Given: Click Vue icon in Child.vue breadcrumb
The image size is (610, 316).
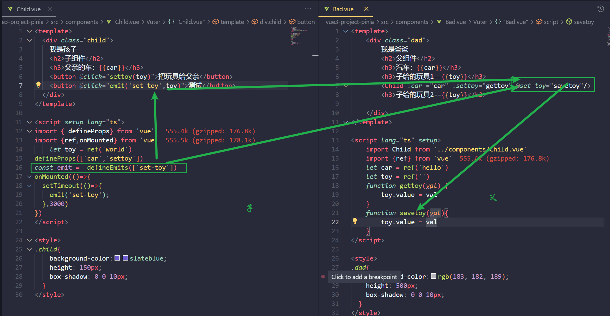Looking at the screenshot, I should [x=109, y=22].
